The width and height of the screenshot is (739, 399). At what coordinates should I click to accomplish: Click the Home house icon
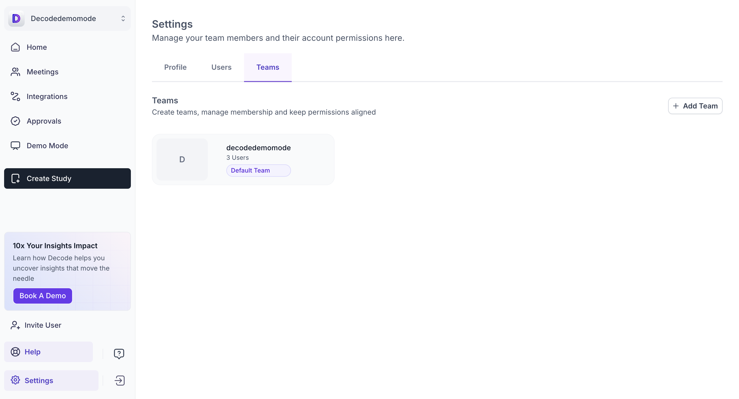15,47
